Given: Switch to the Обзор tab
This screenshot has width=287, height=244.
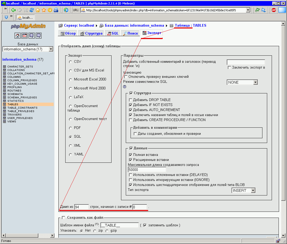Looking at the screenshot, I should [x=68, y=34].
